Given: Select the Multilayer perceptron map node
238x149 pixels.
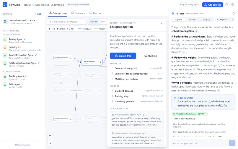Looking at the screenshot, I should [x=62, y=119].
